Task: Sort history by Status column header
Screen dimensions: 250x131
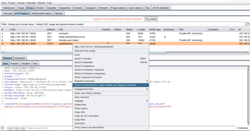Action: coord(129,30)
